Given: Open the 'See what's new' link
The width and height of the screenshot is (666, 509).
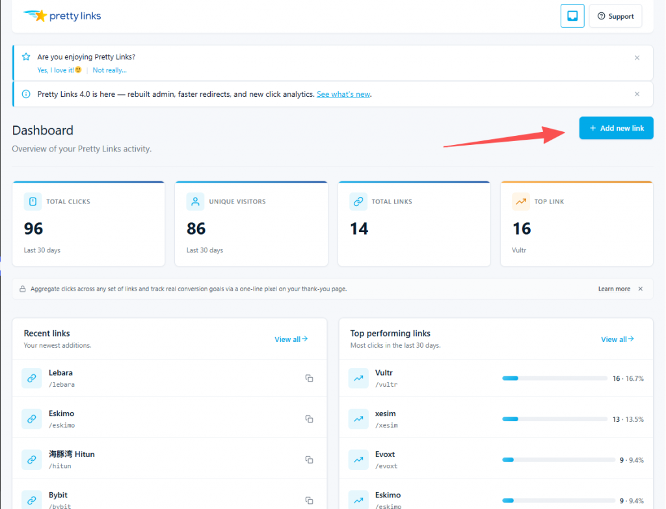Looking at the screenshot, I should [343, 94].
